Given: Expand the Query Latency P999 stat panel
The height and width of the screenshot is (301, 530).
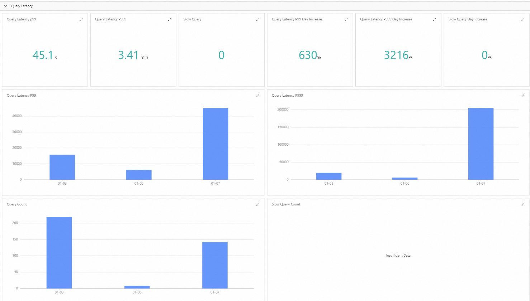Looking at the screenshot, I should click(169, 19).
